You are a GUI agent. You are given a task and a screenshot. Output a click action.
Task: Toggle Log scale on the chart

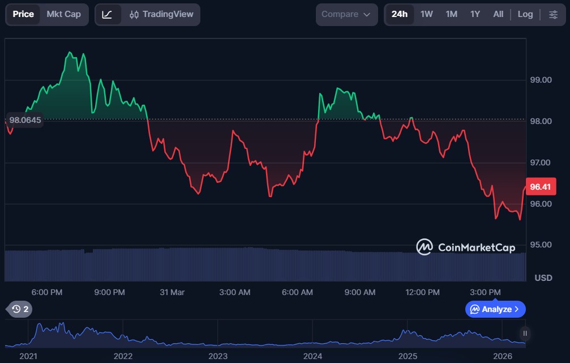[525, 14]
